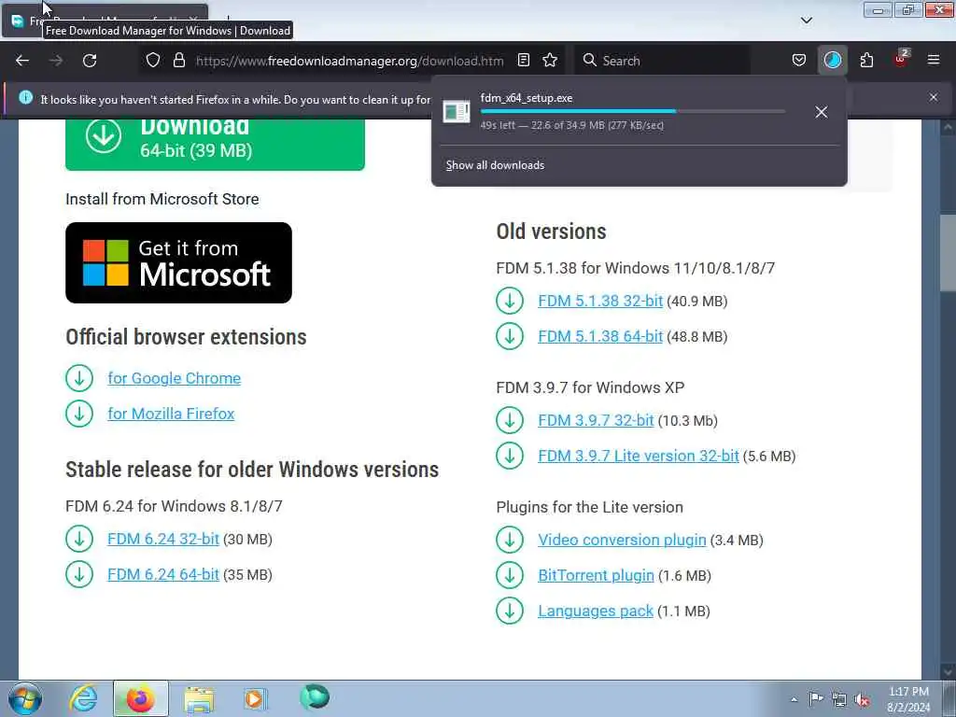The image size is (956, 717).
Task: Click the page vertical scrollbar thumb
Action: (947, 253)
